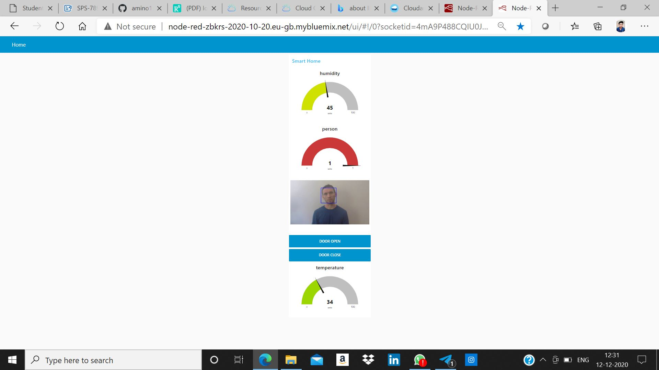Close the Cloud tab
This screenshot has height=370, width=659.
tap(322, 9)
